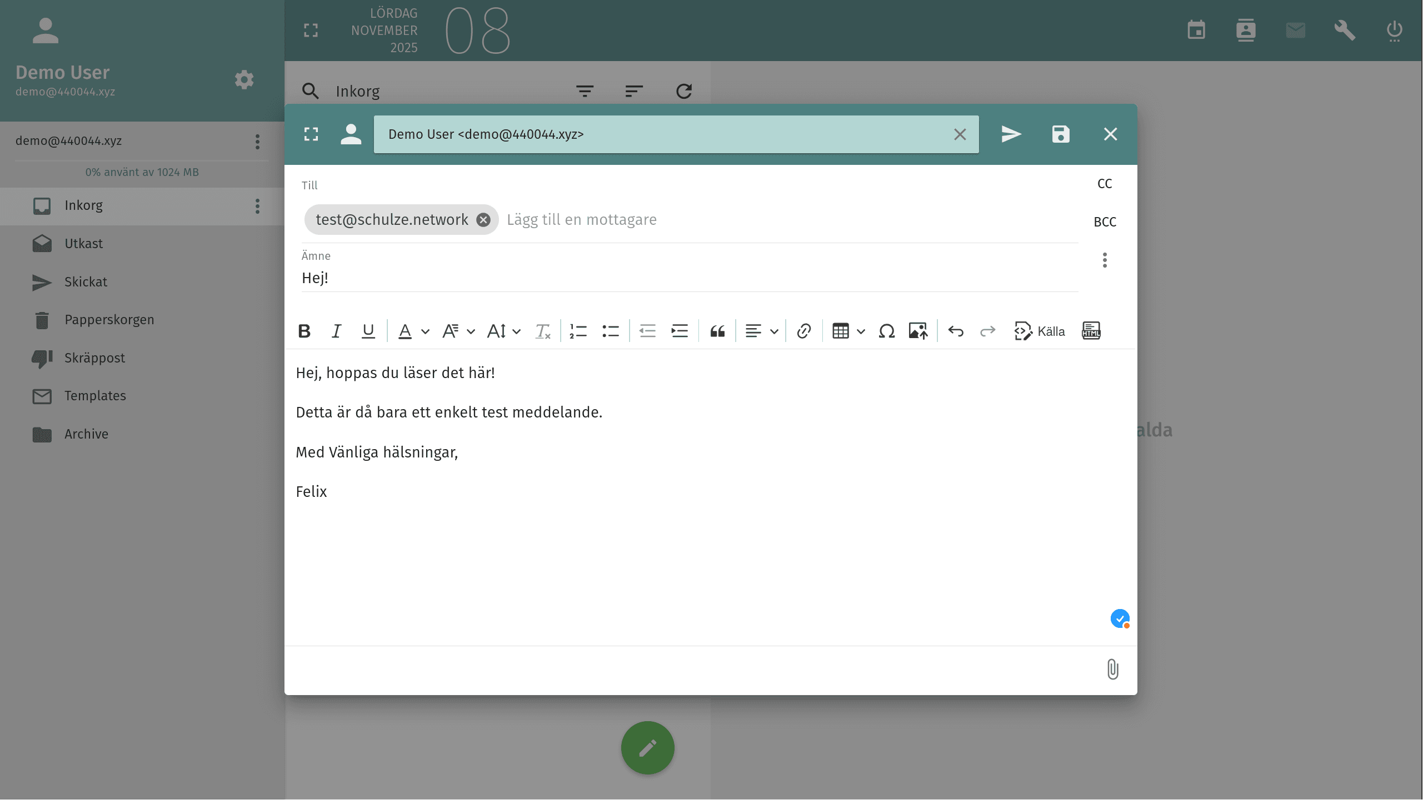Open the font color dropdown
Image resolution: width=1423 pixels, height=800 pixels.
[425, 331]
